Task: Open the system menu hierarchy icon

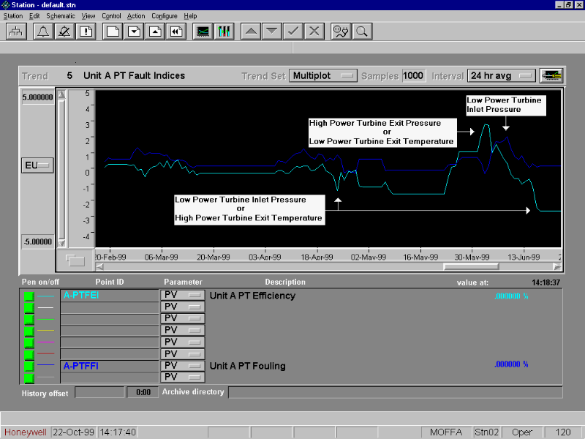Action: [16, 31]
